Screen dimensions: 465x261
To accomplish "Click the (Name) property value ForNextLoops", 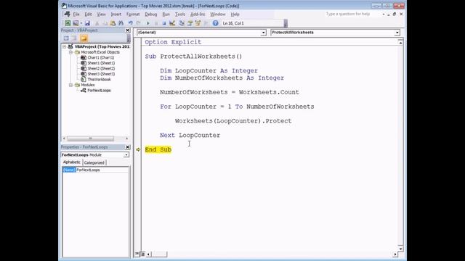I will pos(102,170).
